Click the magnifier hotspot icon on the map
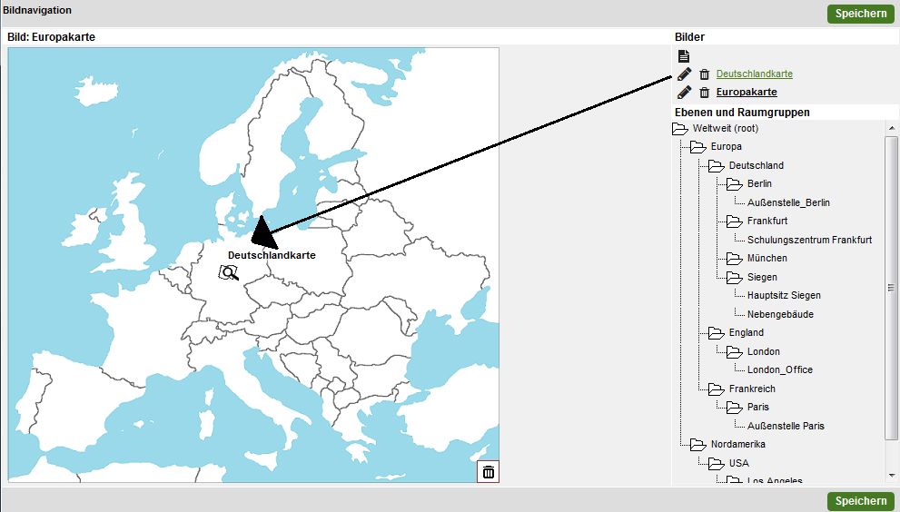 point(229,272)
